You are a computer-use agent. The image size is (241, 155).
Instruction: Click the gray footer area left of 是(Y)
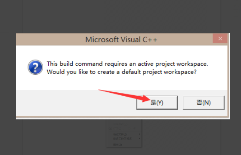76,103
